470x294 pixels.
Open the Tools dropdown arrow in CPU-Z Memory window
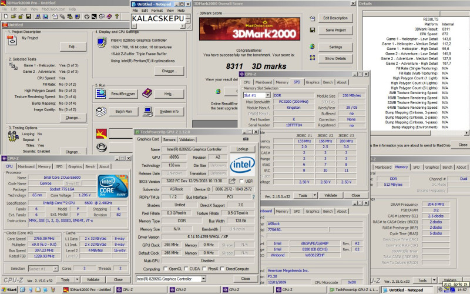tap(434, 280)
